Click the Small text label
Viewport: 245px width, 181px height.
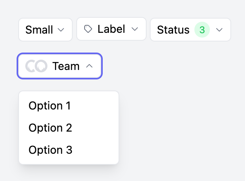(39, 30)
